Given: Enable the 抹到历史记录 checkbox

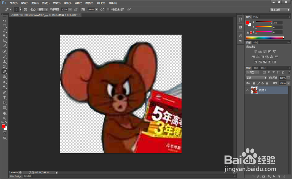Looking at the screenshot, I should pos(108,10).
